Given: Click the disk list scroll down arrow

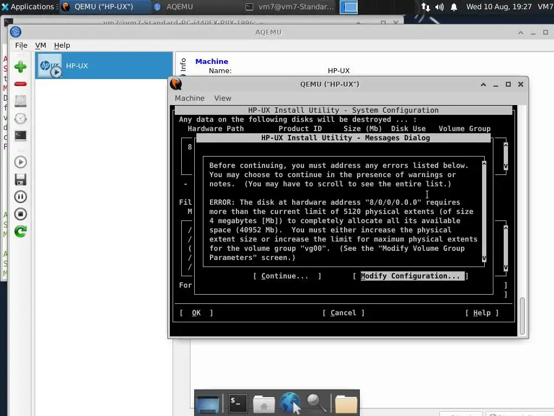Looking at the screenshot, I should tap(506, 166).
